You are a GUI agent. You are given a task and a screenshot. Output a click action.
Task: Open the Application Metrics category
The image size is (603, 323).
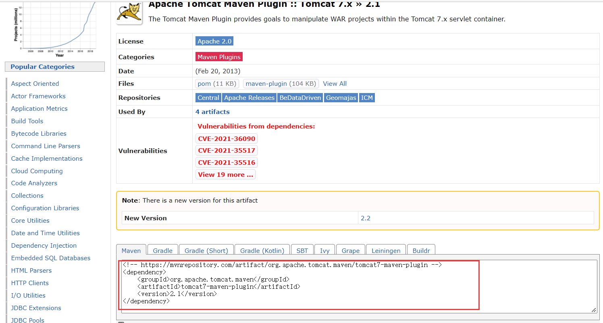[39, 109]
